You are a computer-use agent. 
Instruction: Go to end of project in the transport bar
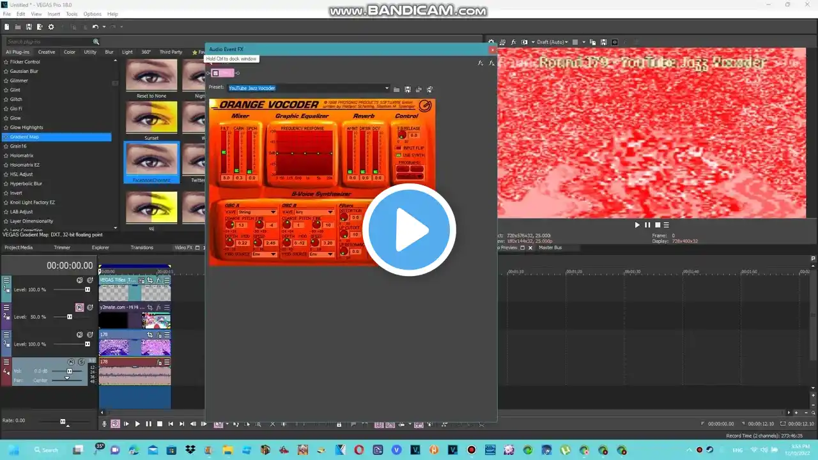click(x=181, y=424)
